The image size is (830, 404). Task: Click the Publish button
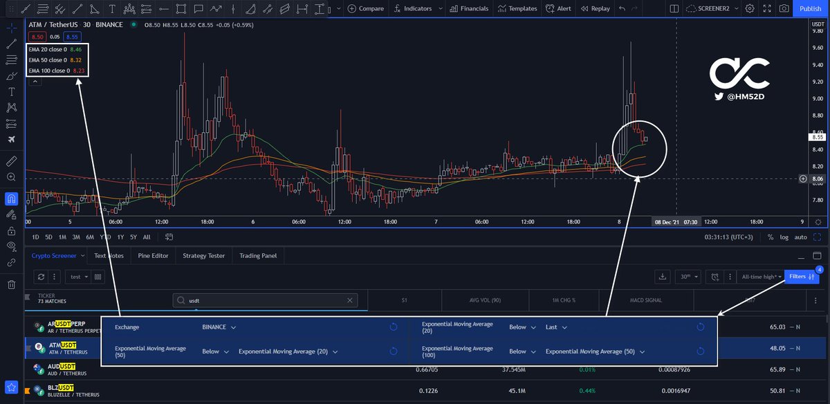[x=810, y=9]
